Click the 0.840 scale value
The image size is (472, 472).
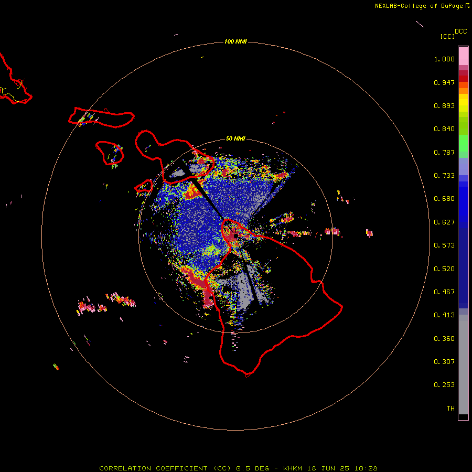pos(444,129)
